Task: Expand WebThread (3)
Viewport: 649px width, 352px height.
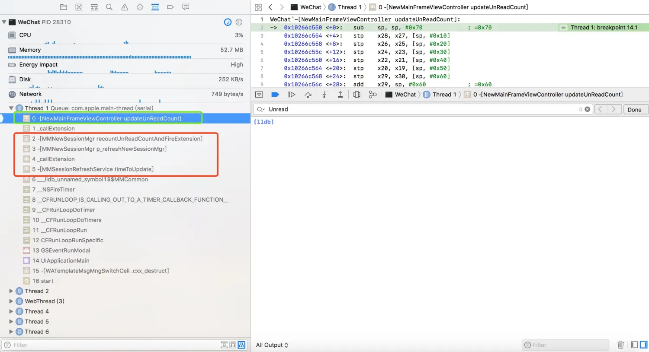Action: (x=11, y=301)
